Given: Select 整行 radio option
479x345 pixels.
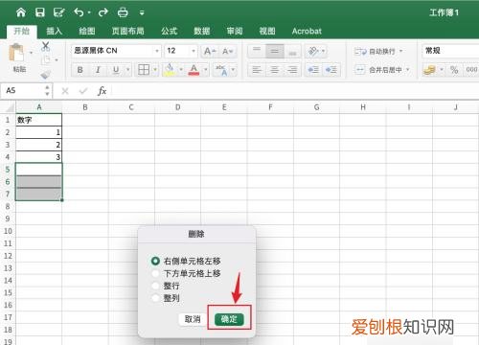Looking at the screenshot, I should 155,286.
